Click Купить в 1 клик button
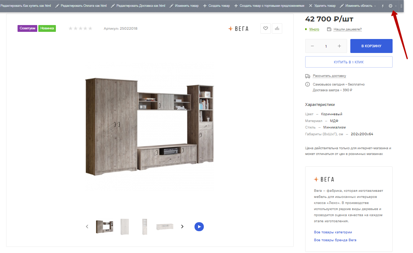The width and height of the screenshot is (413, 253). pos(349,62)
